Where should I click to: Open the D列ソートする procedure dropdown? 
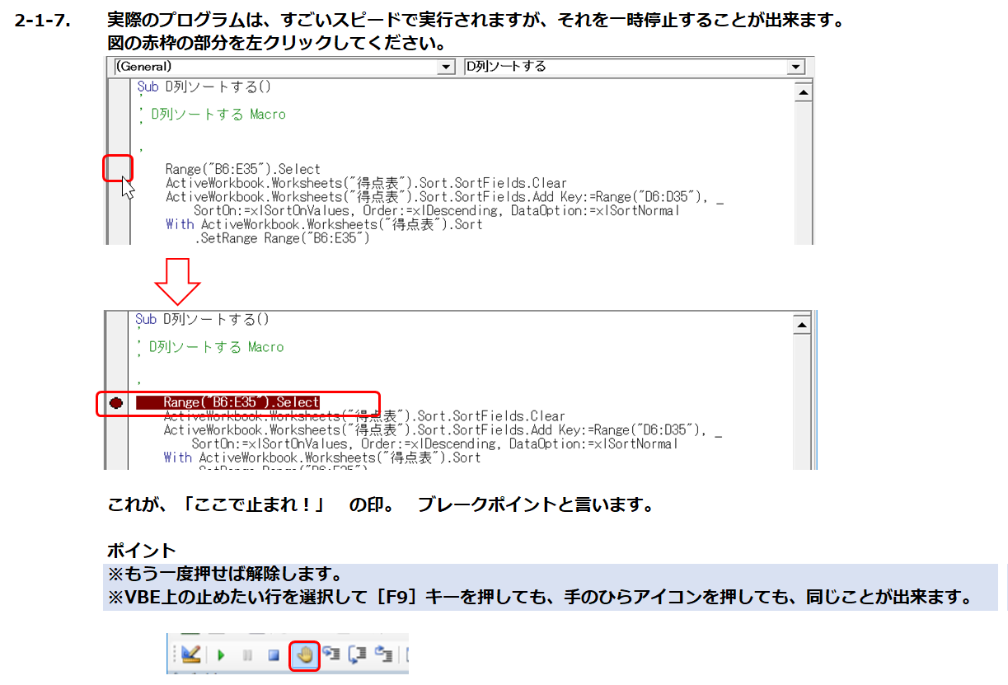(x=796, y=67)
